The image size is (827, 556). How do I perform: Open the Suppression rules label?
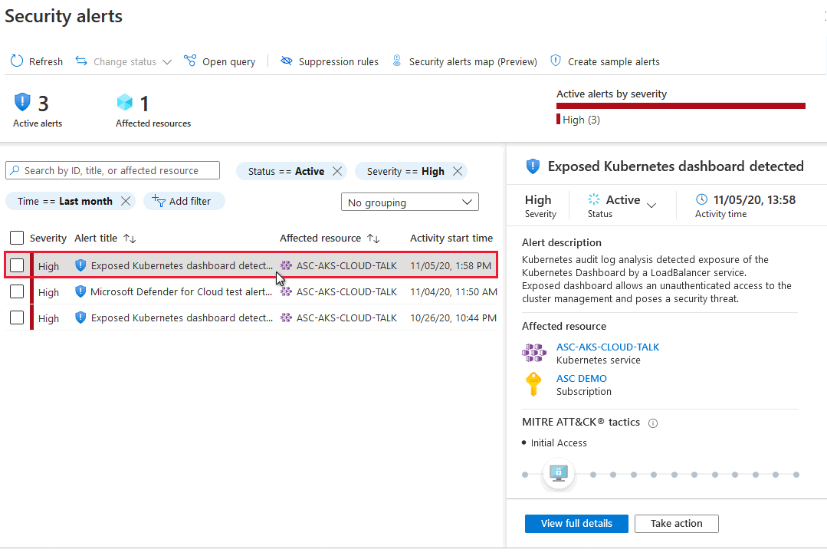(x=339, y=61)
